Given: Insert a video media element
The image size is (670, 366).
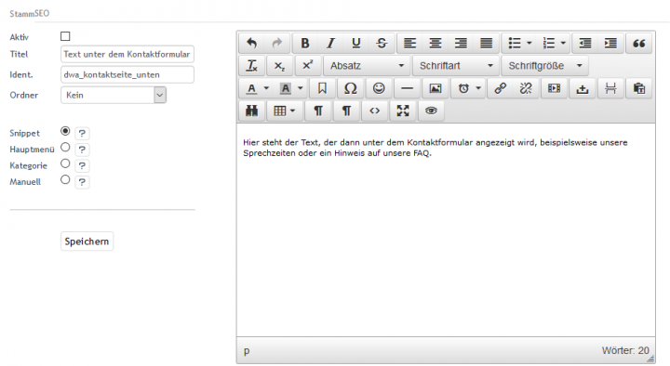Looking at the screenshot, I should (554, 88).
